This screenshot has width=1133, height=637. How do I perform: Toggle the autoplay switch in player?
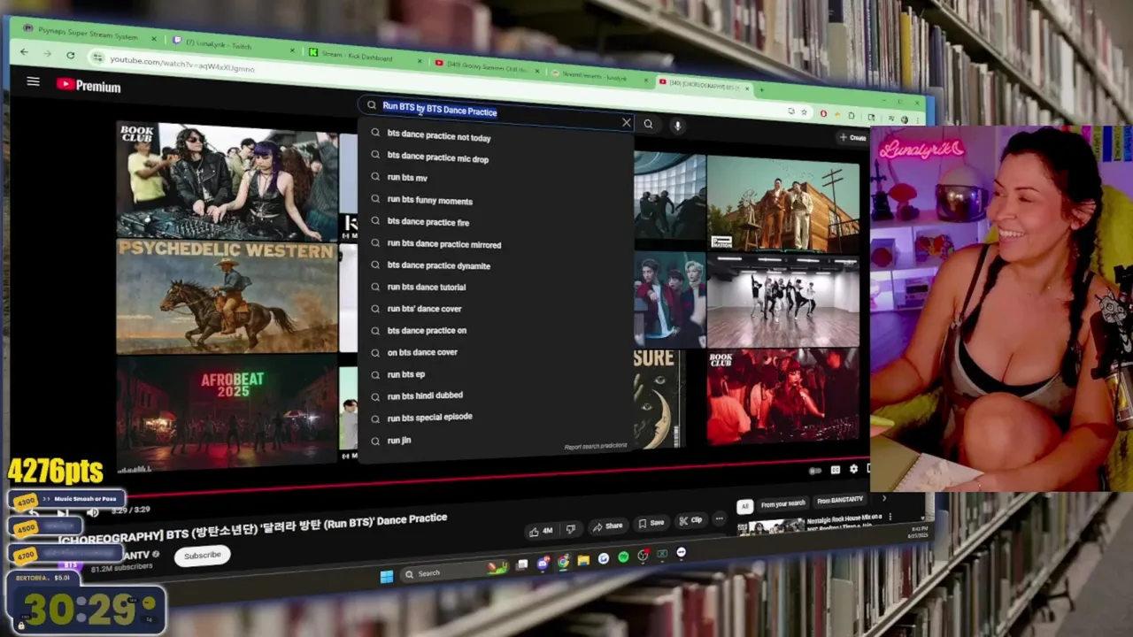pyautogui.click(x=815, y=471)
